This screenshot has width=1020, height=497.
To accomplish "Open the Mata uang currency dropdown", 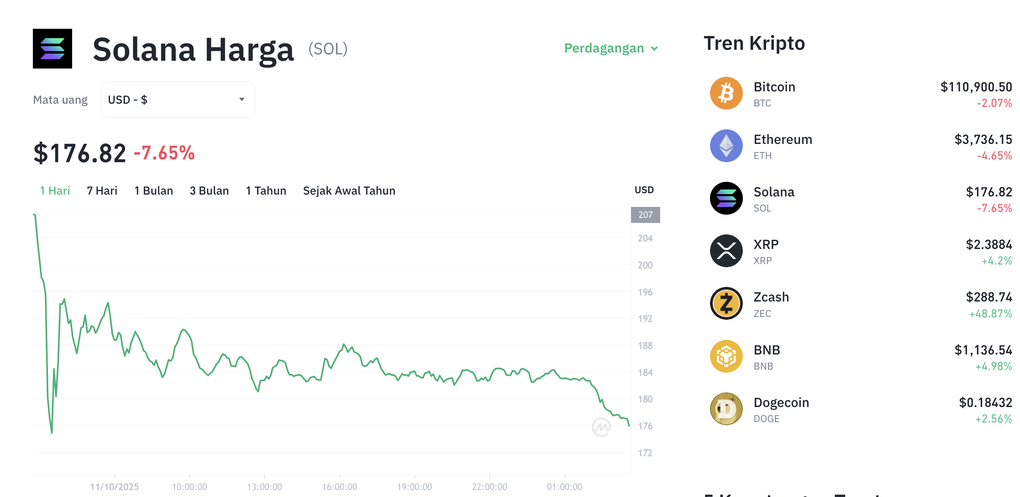I will click(178, 100).
